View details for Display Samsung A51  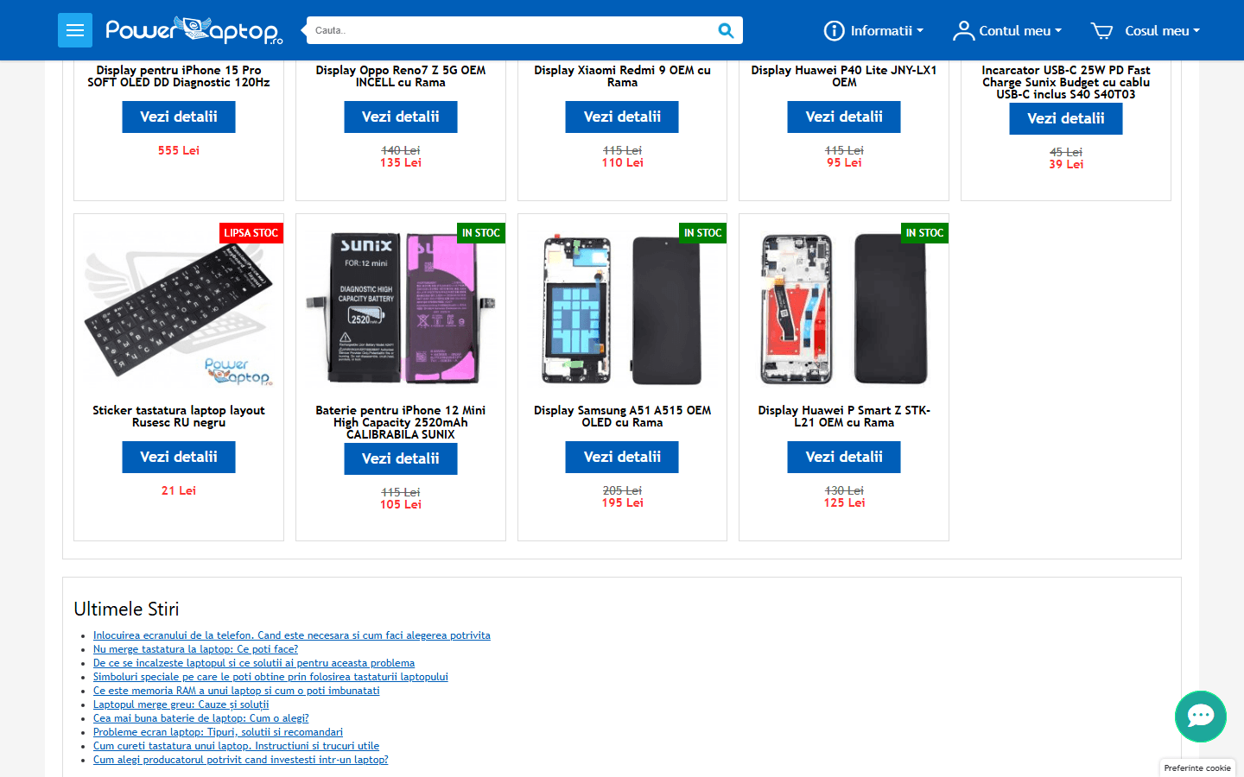point(622,457)
